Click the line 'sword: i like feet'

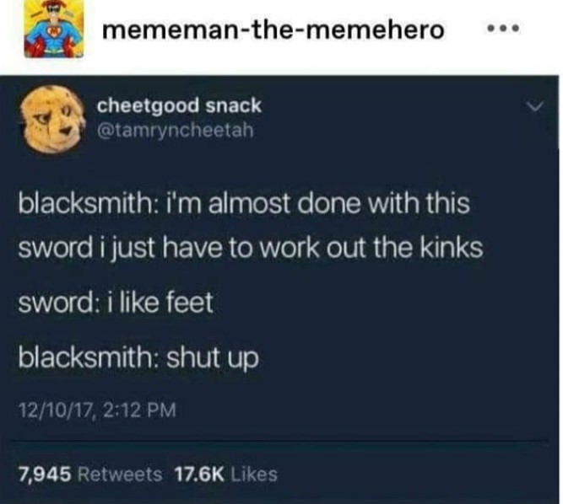[116, 303]
